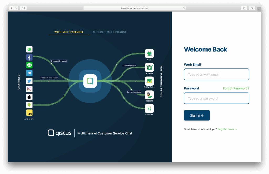Select the WITH MULTICHANNEL tab

coord(69,32)
